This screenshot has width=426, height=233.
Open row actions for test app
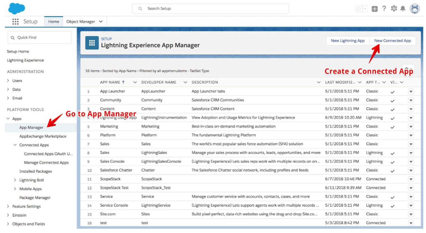[x=411, y=223]
